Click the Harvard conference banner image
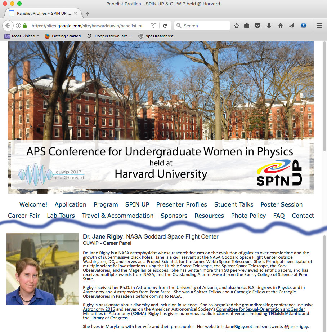This screenshot has width=327, height=332. pyautogui.click(x=161, y=117)
